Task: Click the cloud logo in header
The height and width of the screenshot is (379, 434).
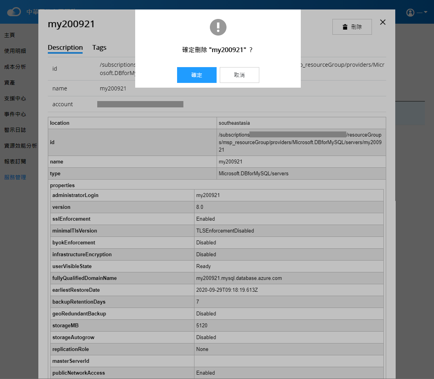Action: [14, 12]
